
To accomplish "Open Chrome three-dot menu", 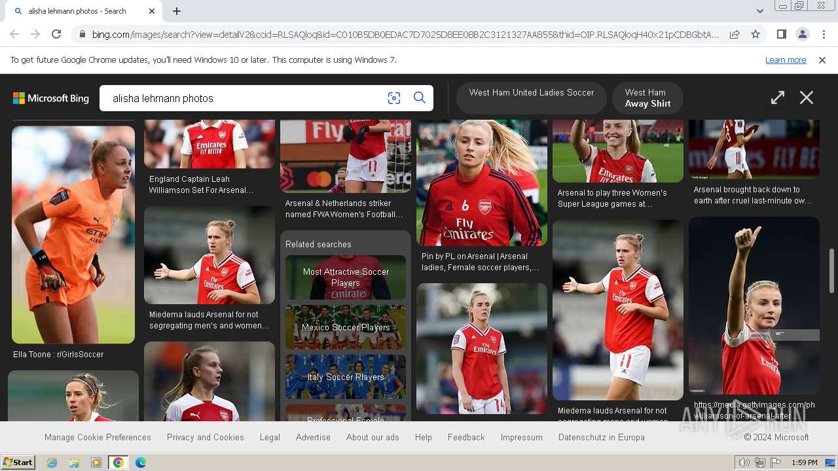I will tap(824, 34).
